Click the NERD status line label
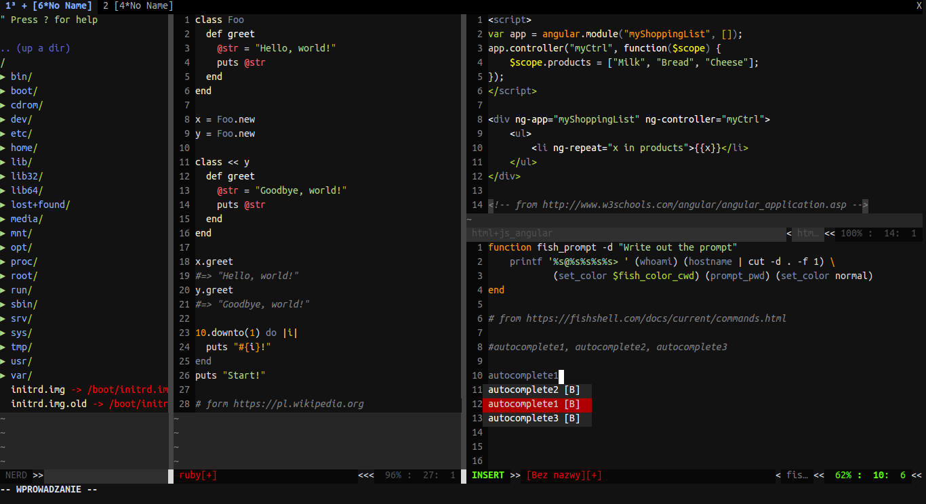Viewport: 926px width, 504px height. (x=16, y=475)
